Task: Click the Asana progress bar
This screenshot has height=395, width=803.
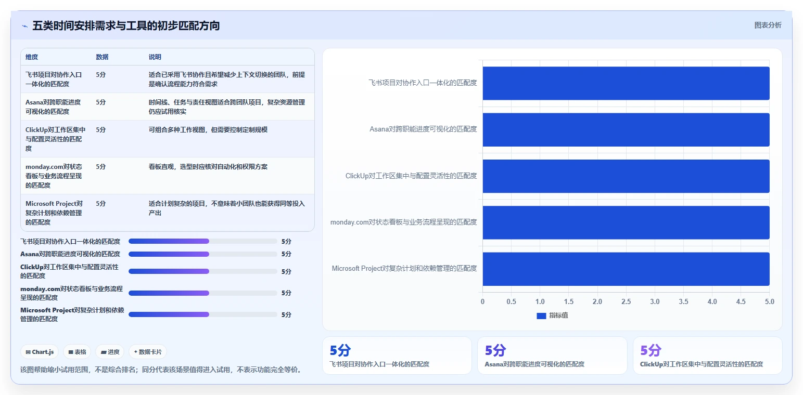Action: pyautogui.click(x=203, y=254)
